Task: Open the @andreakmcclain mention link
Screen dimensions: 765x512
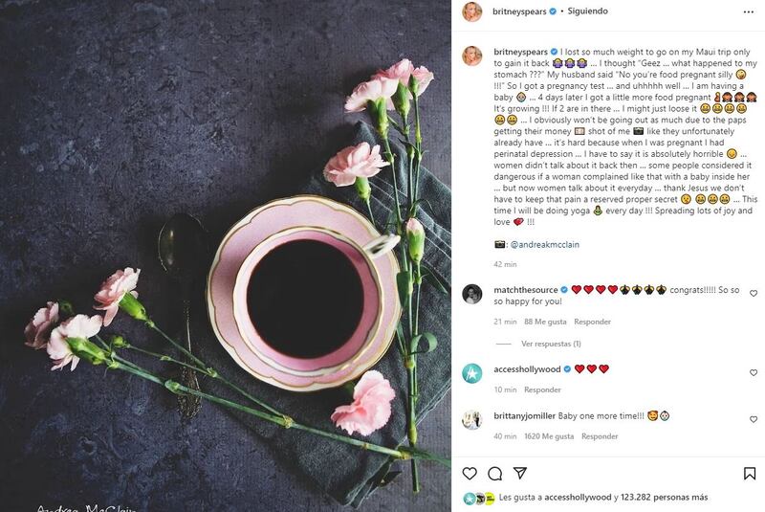Action: 544,245
